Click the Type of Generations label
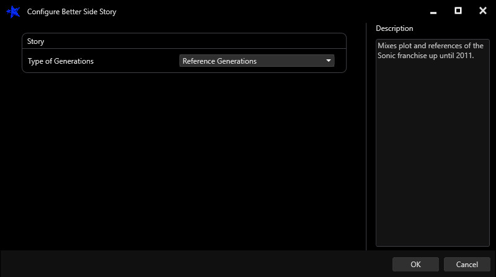This screenshot has height=277, width=496. [x=61, y=61]
